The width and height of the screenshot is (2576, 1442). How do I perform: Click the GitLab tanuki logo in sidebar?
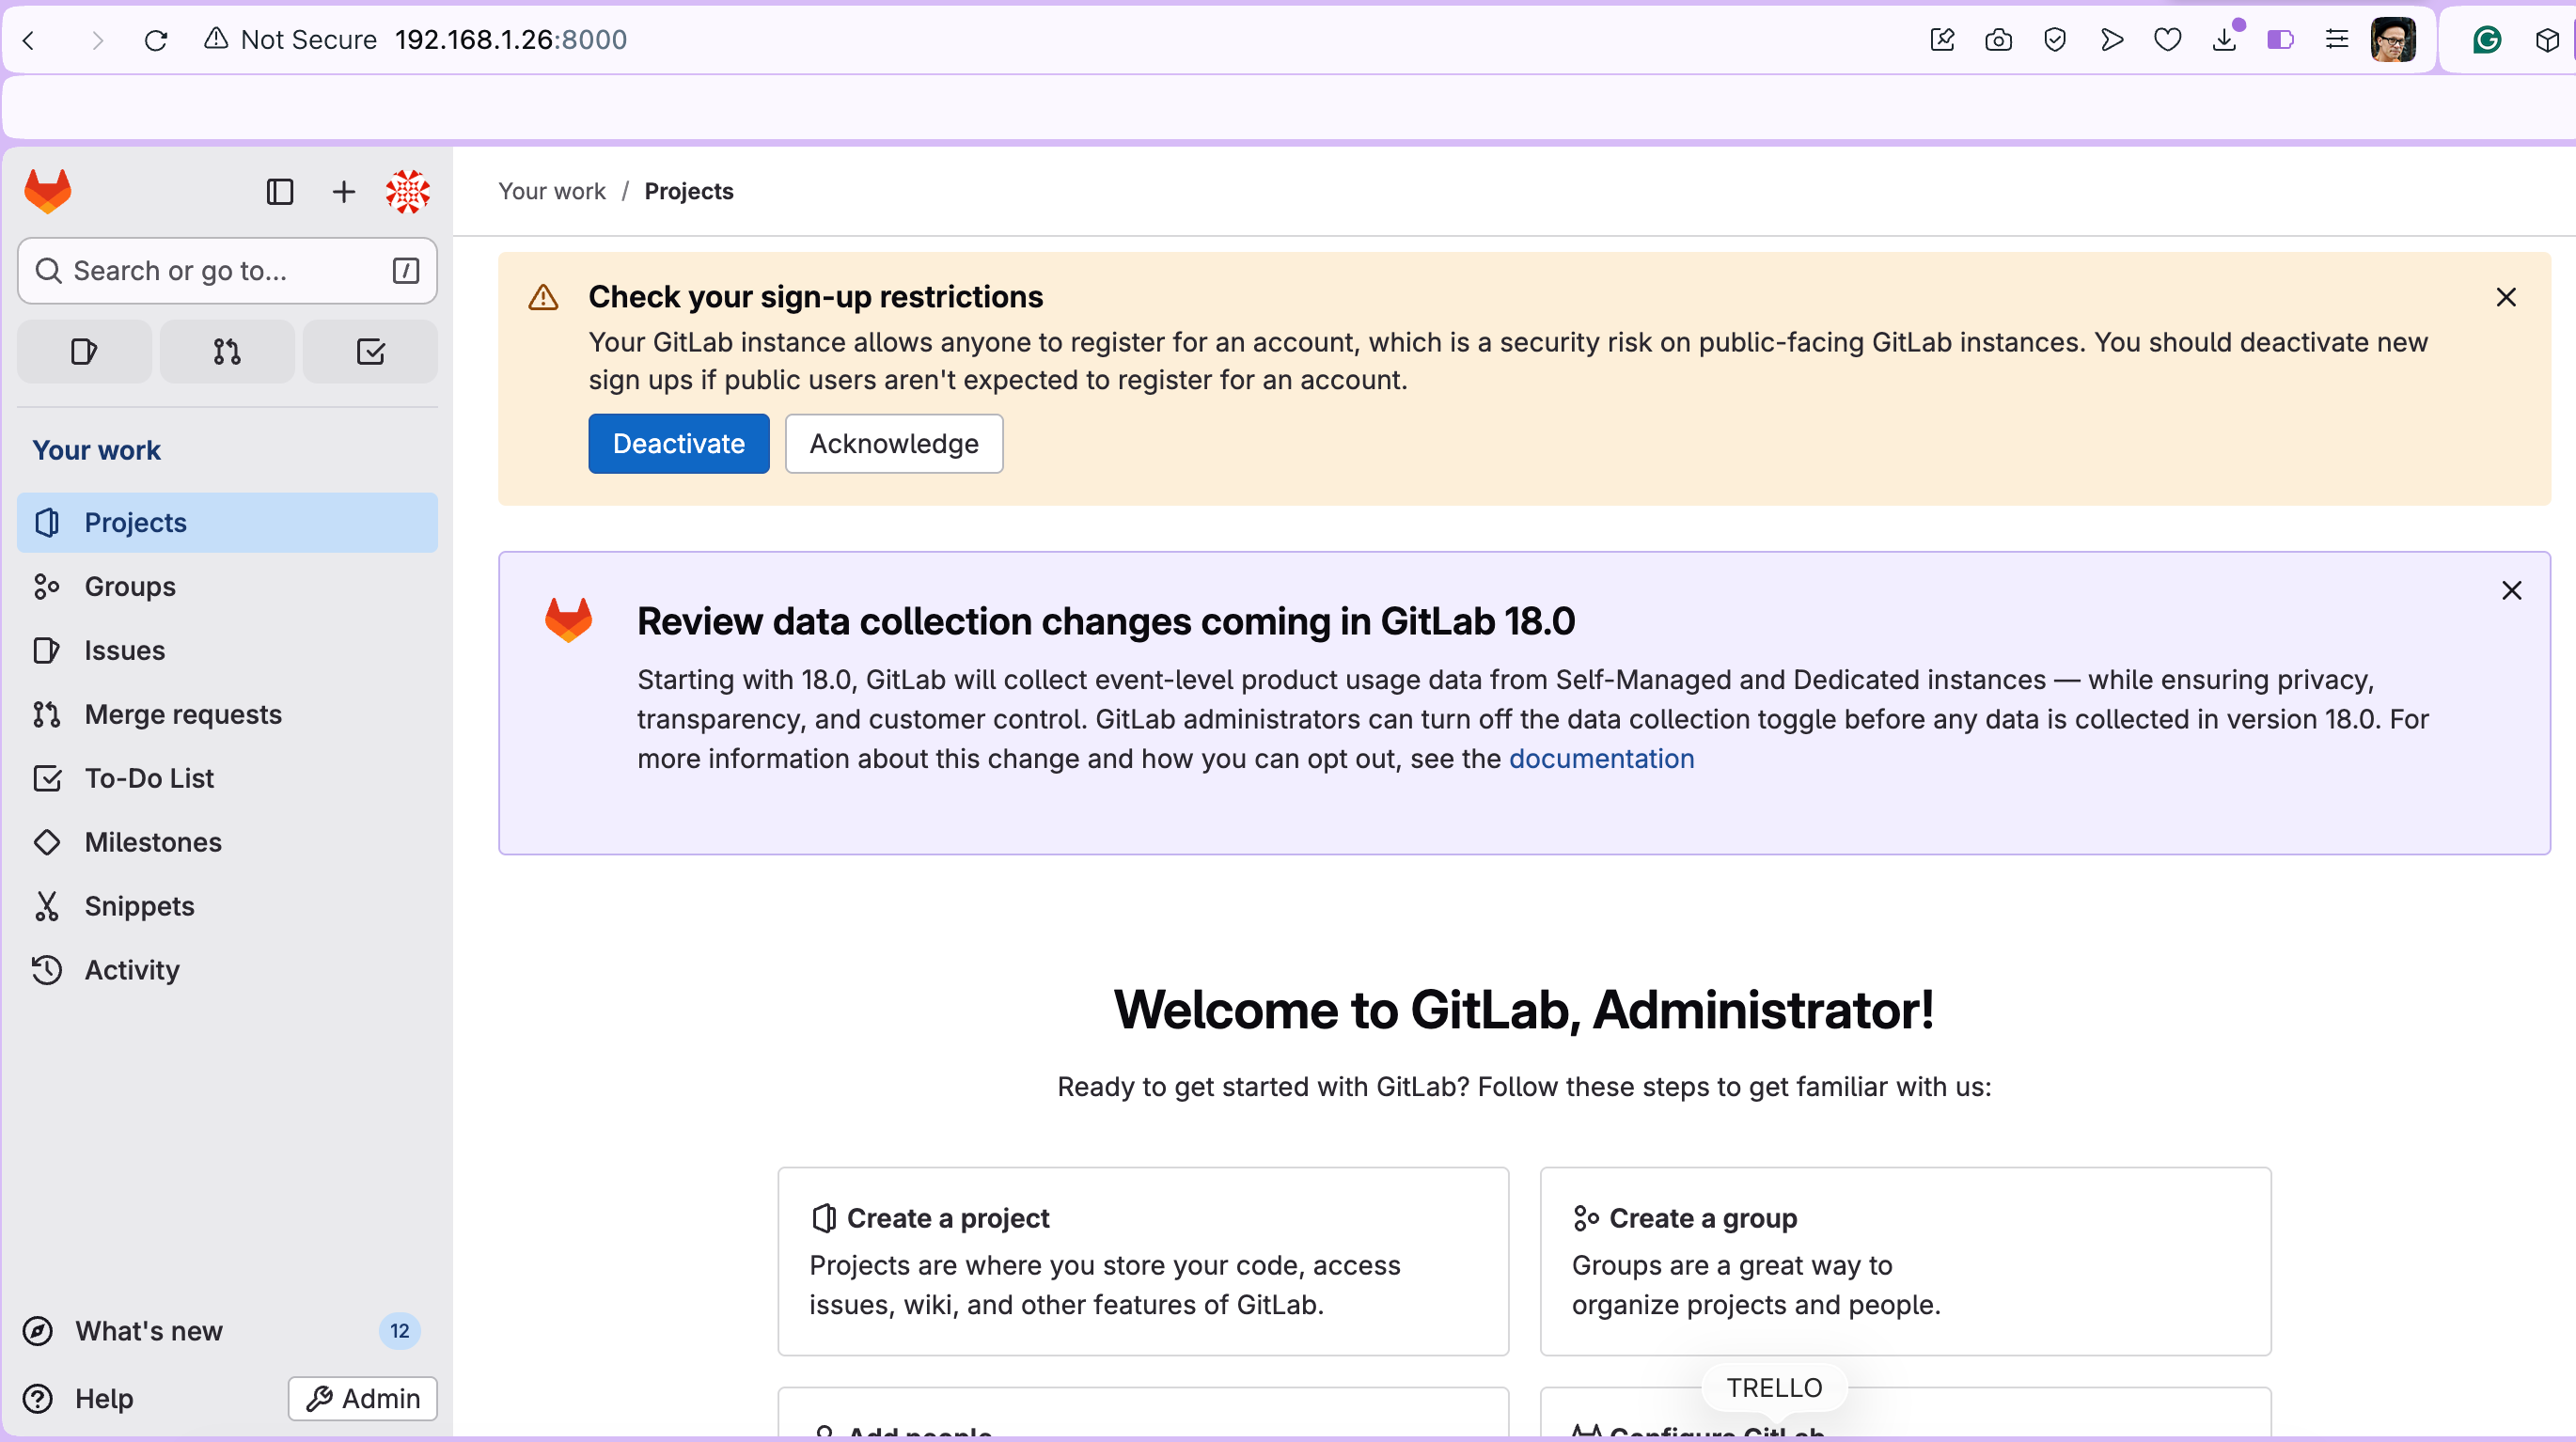point(48,191)
